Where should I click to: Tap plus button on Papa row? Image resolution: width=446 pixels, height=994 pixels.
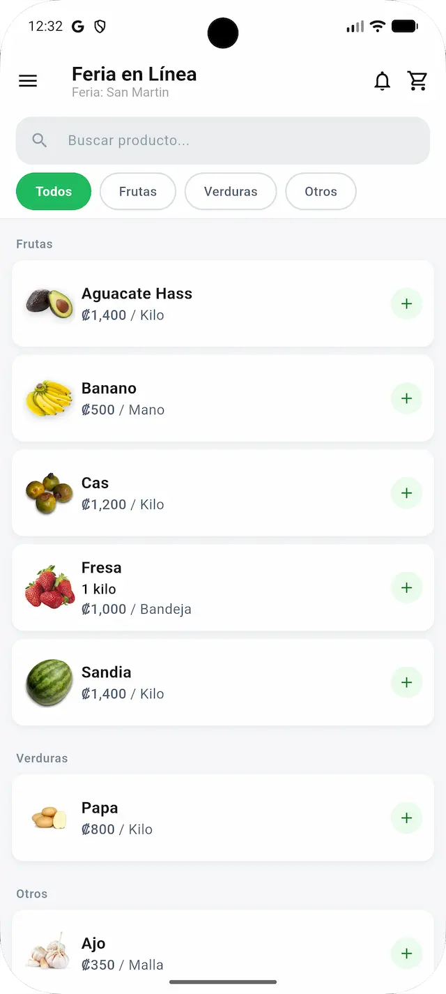[x=406, y=818]
